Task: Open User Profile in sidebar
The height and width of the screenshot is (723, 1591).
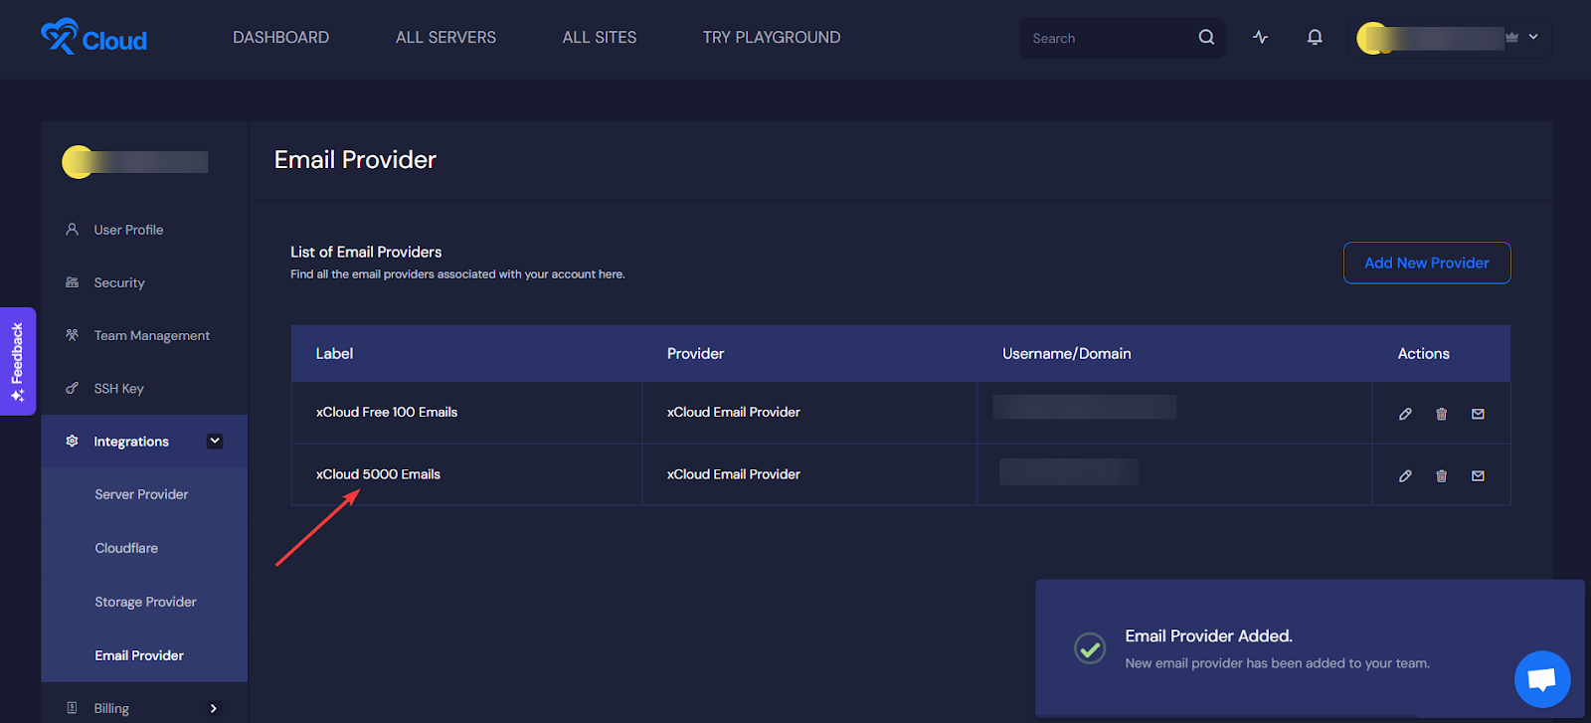Action: click(x=128, y=230)
